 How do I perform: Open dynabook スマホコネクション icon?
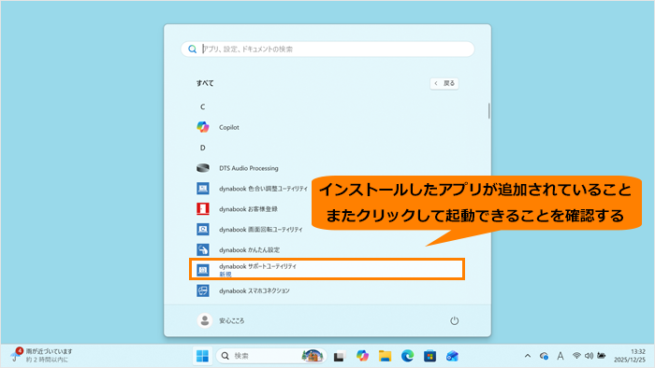tap(203, 290)
